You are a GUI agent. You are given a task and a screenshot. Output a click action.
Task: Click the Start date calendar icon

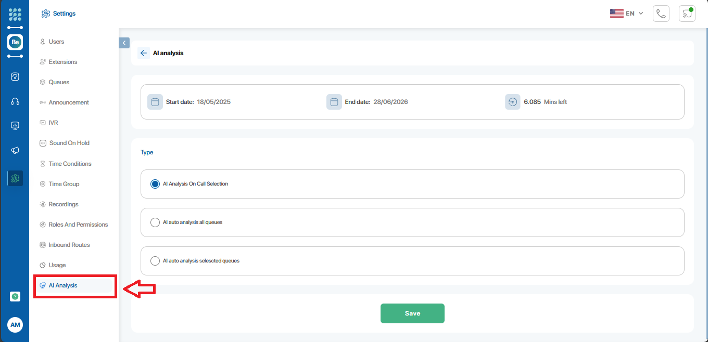tap(155, 102)
